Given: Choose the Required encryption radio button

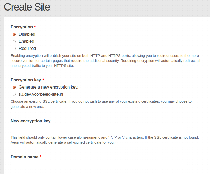Looking at the screenshot, I should [x=14, y=49].
